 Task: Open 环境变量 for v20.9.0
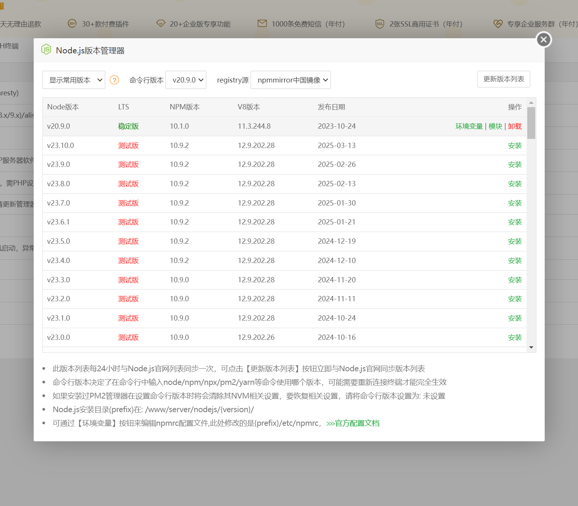[x=469, y=126]
